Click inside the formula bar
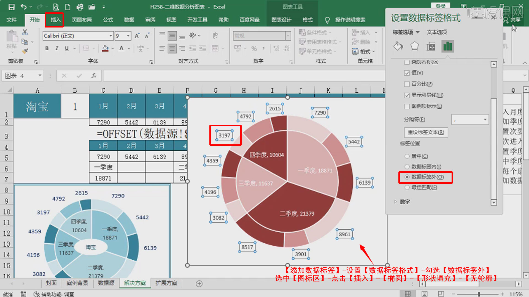Image resolution: width=529 pixels, height=297 pixels. (x=220, y=76)
